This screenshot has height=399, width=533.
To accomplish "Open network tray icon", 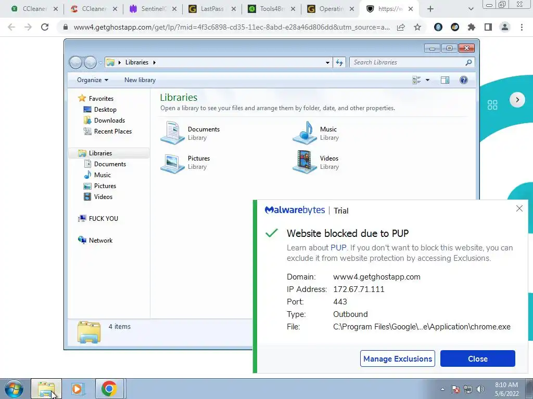I will [x=468, y=389].
